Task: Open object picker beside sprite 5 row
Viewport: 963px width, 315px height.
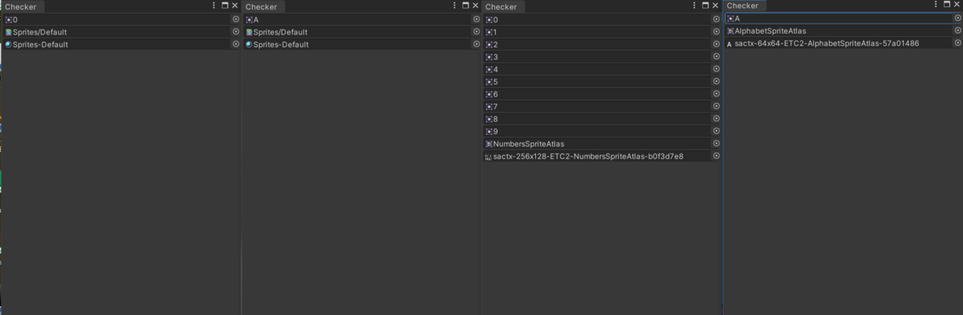Action: point(717,82)
